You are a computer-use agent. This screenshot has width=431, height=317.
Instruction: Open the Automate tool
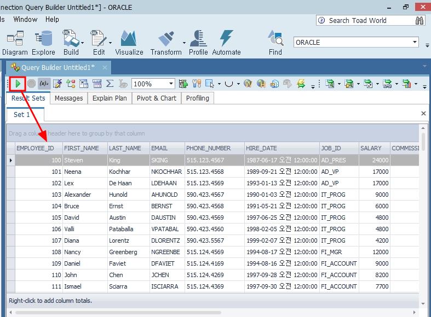point(226,43)
